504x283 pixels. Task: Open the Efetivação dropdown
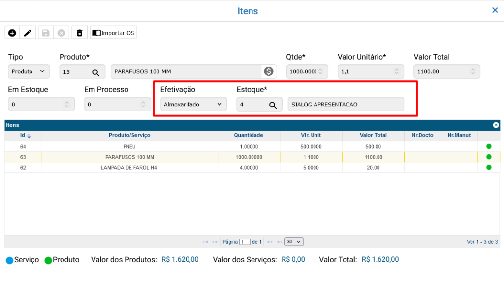coord(193,105)
